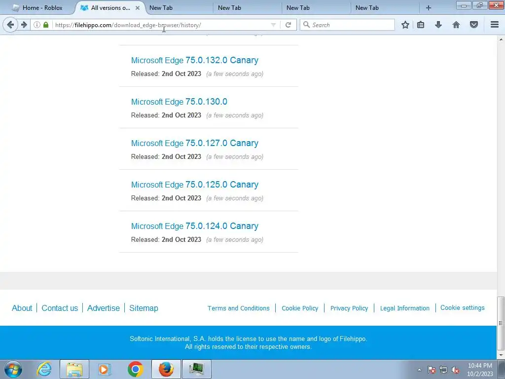Open Cookie settings link
This screenshot has width=505, height=379.
(462, 308)
